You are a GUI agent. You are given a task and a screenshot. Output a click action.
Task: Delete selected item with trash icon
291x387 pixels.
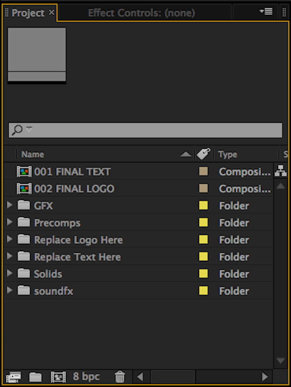[x=120, y=376]
